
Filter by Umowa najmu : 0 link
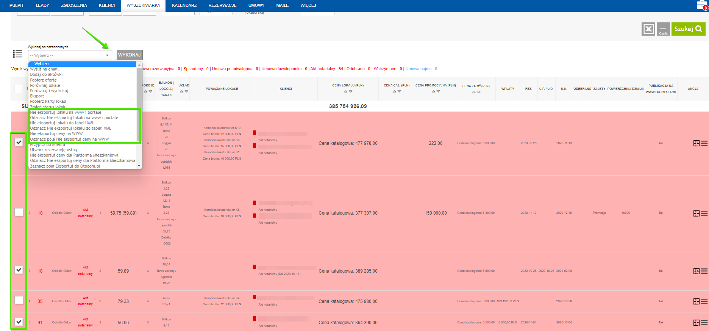pos(421,69)
